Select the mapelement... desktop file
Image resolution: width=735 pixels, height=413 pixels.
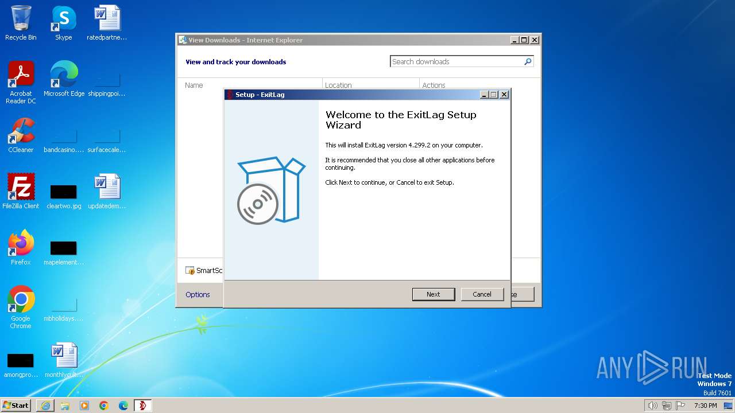click(x=64, y=252)
